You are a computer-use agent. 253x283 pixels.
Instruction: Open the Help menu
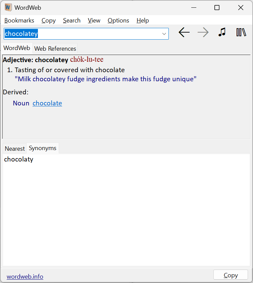(143, 20)
